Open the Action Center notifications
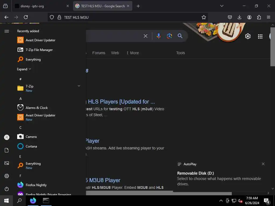Image resolution: width=275 pixels, height=206 pixels. (266, 201)
